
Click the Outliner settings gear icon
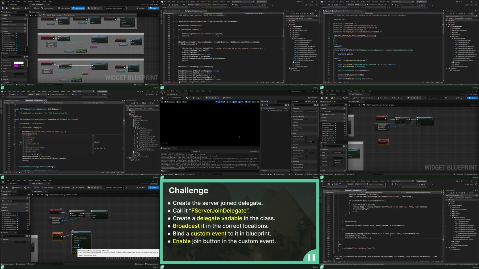[288, 105]
